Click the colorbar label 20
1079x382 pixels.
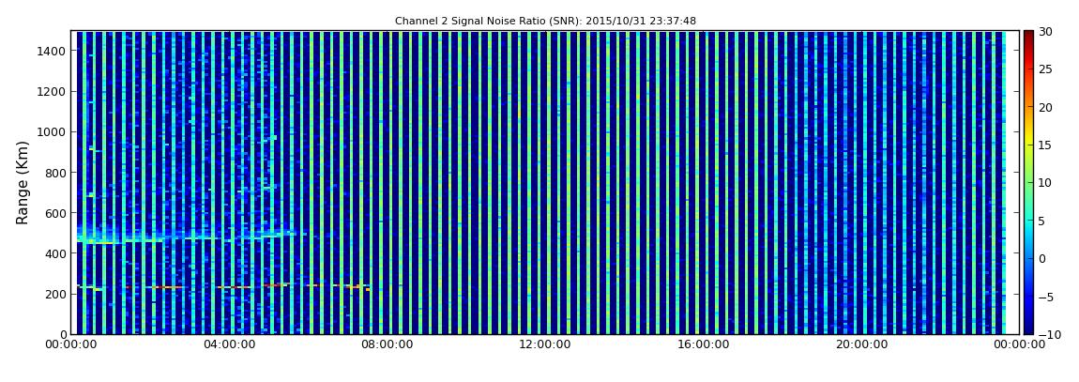pos(1046,108)
